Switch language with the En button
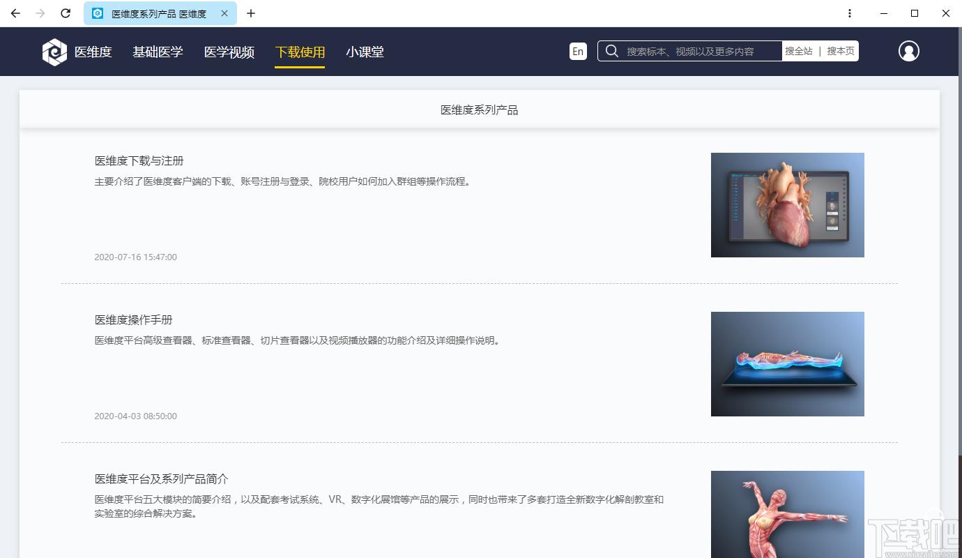 click(x=578, y=51)
